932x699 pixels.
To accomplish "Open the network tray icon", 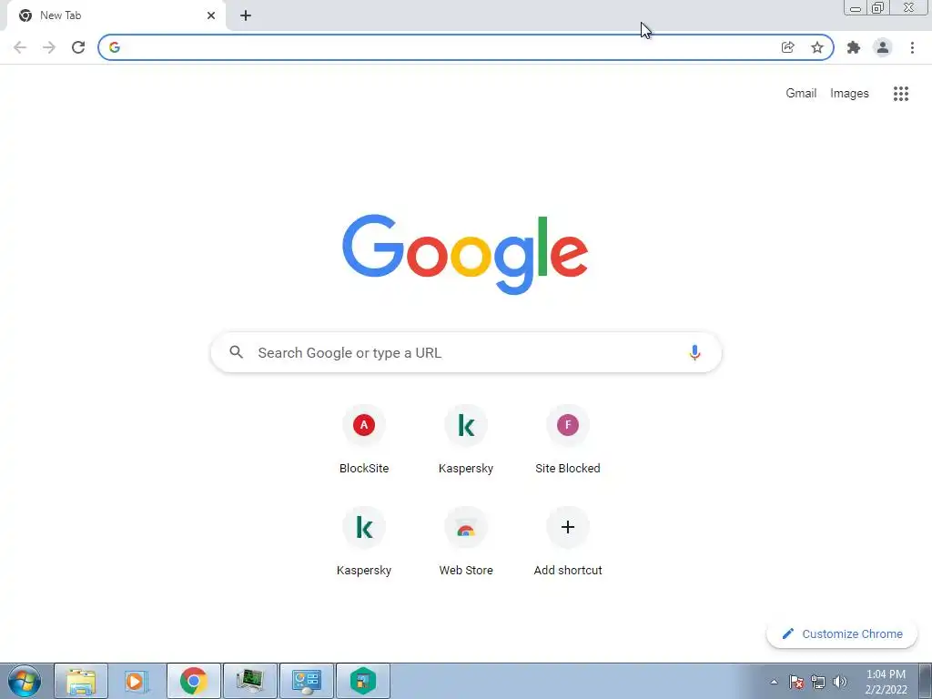I will point(818,682).
